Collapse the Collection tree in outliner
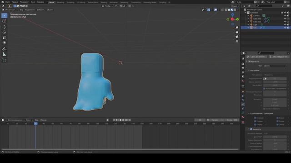291x163 pixels. pyautogui.click(x=246, y=13)
